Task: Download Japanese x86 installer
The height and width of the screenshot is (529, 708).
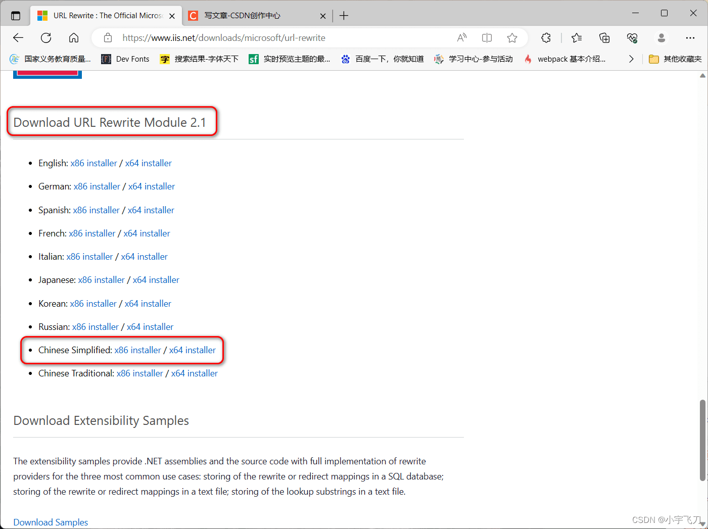Action: [x=102, y=280]
